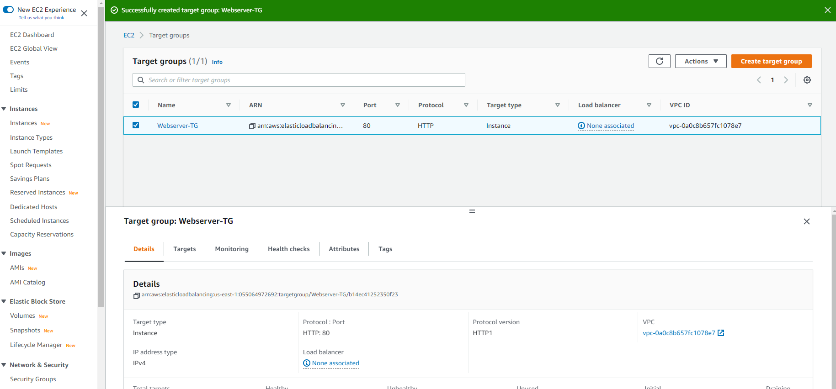
Task: Open Lifecycle Manager in sidebar
Action: pos(36,345)
